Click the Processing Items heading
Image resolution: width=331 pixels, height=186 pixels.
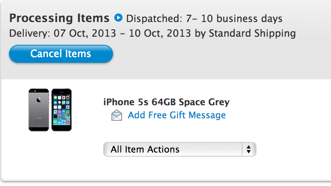pyautogui.click(x=59, y=18)
